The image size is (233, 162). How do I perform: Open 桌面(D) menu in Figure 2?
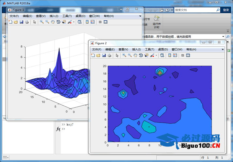point(163,50)
